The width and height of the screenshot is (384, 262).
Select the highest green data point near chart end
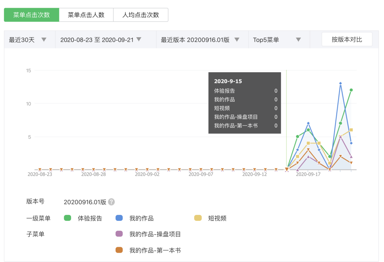[x=352, y=90]
